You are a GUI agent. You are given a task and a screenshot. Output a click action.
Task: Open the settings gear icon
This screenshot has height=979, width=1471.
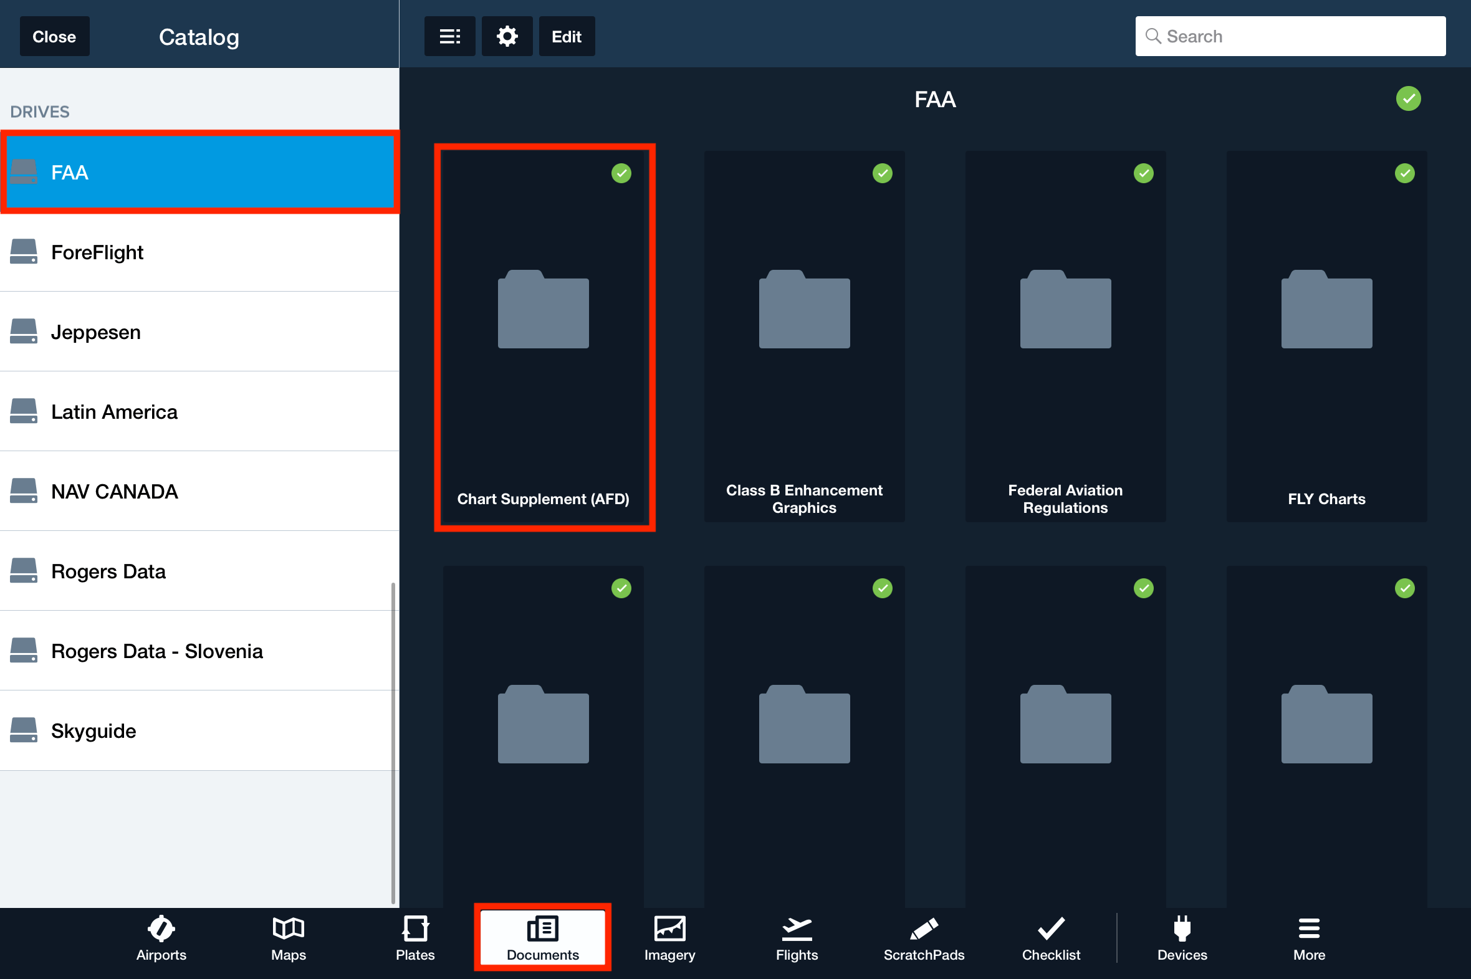[x=506, y=36]
